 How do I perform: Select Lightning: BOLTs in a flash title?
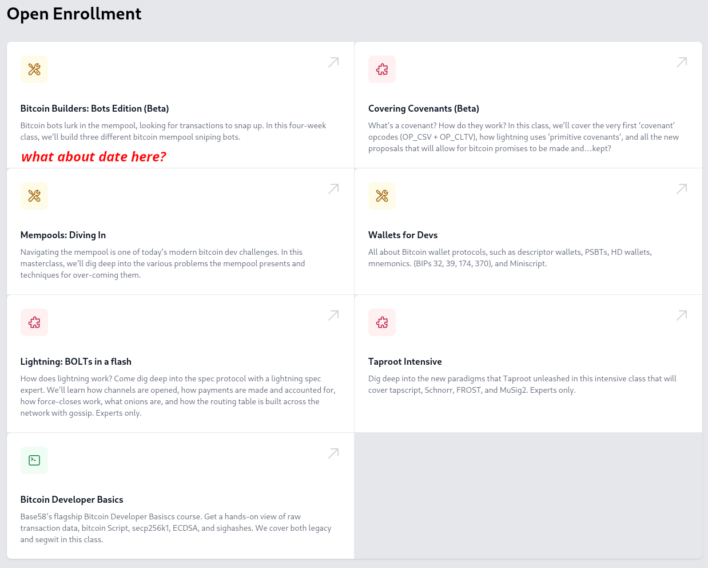[x=75, y=362]
